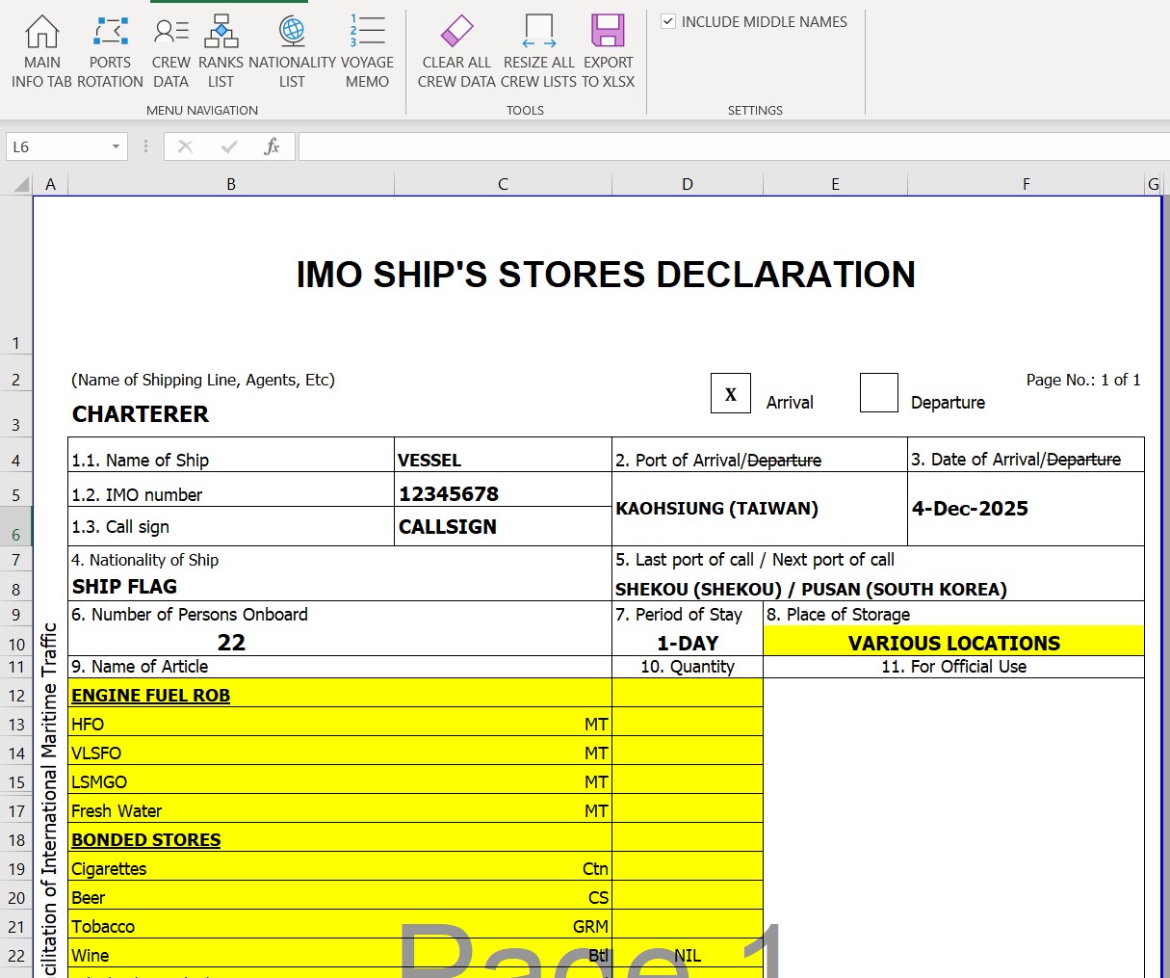Click the Fresh Water row label
Image resolution: width=1170 pixels, height=978 pixels.
pos(117,810)
